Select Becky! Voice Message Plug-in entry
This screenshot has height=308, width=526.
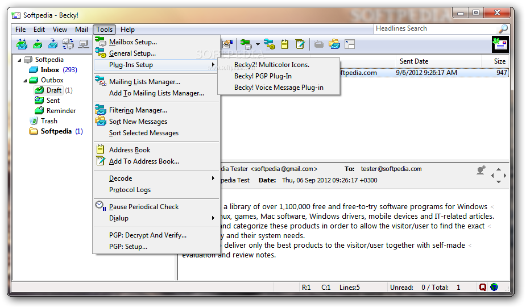279,88
